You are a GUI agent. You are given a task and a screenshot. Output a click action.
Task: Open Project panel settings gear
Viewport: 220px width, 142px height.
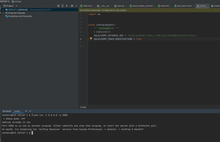point(71,6)
